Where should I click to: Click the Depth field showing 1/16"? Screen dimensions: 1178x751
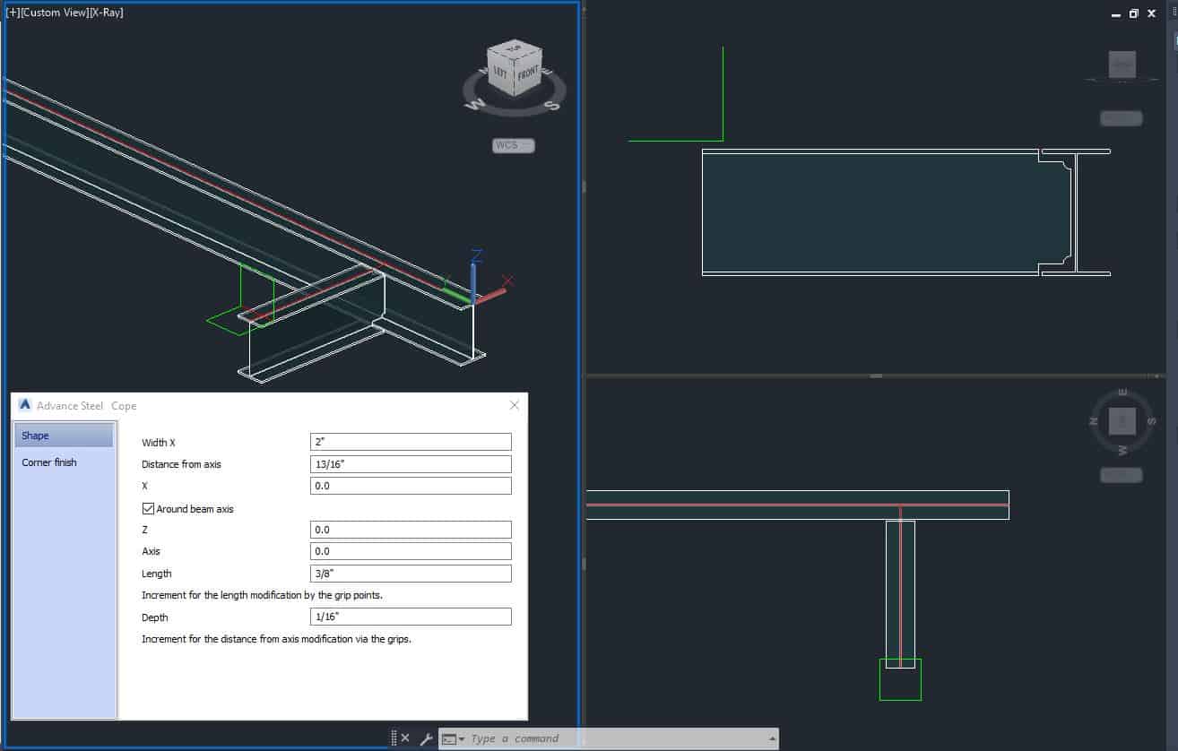(x=411, y=617)
